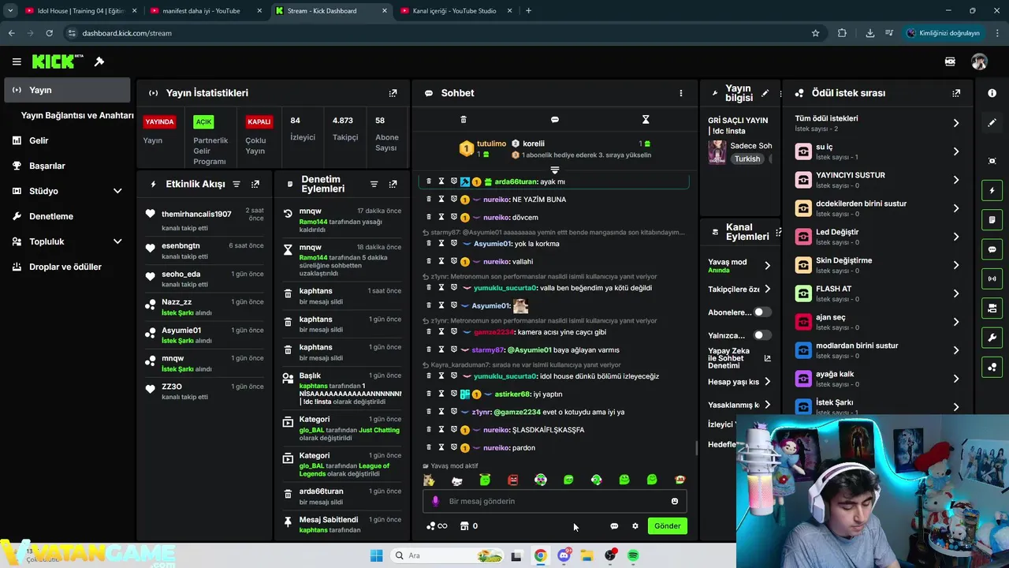Click the Turkish language tag
Screen dimensions: 1009x568
click(x=747, y=159)
